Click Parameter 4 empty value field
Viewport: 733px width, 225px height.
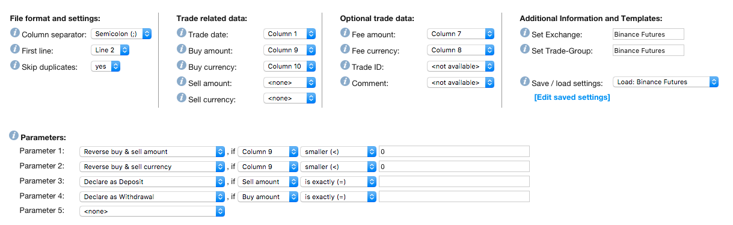click(454, 196)
